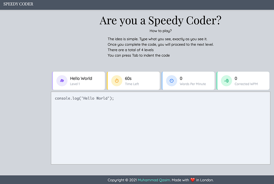Click the How to play? subtitle

click(x=161, y=31)
